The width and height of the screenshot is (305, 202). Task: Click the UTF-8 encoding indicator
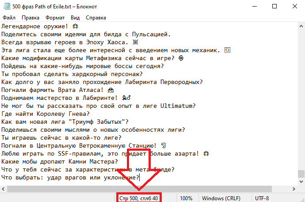click(262, 198)
